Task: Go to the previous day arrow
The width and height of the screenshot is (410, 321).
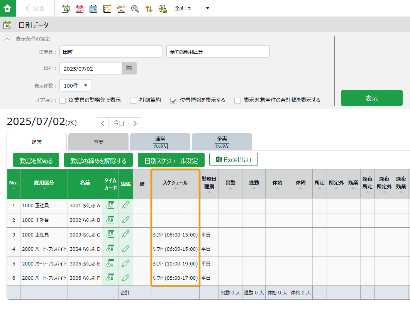Action: (103, 123)
